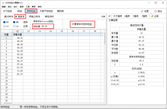The height and width of the screenshot is (109, 167).
Task: Click the 秩和检验 status bar entry
Action: pyautogui.click(x=5, y=107)
